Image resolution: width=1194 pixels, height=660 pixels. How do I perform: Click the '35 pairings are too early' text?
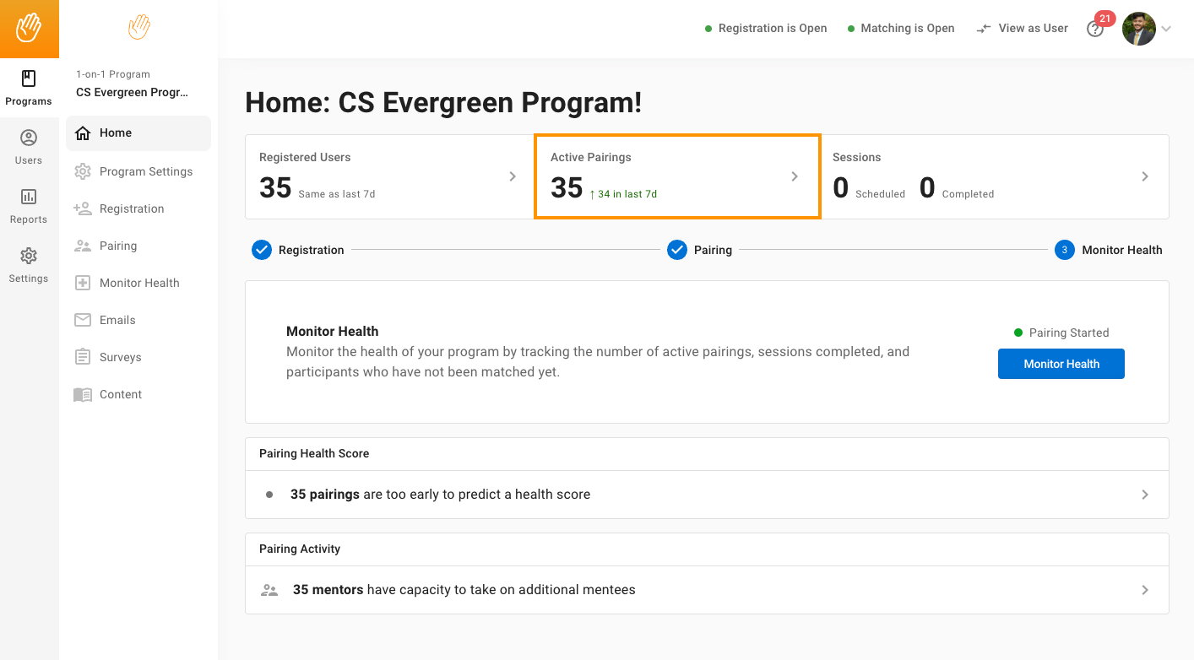[440, 495]
